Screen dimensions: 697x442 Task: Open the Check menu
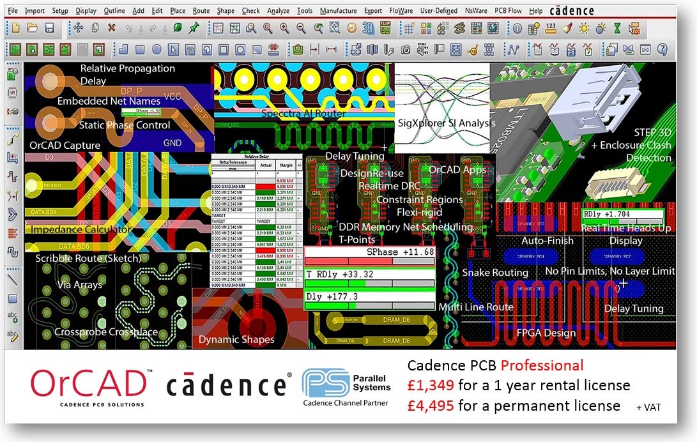tap(250, 11)
